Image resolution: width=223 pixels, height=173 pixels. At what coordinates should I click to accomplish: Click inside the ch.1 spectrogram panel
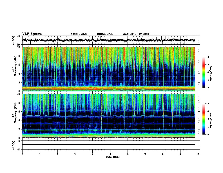[x=109, y=69]
